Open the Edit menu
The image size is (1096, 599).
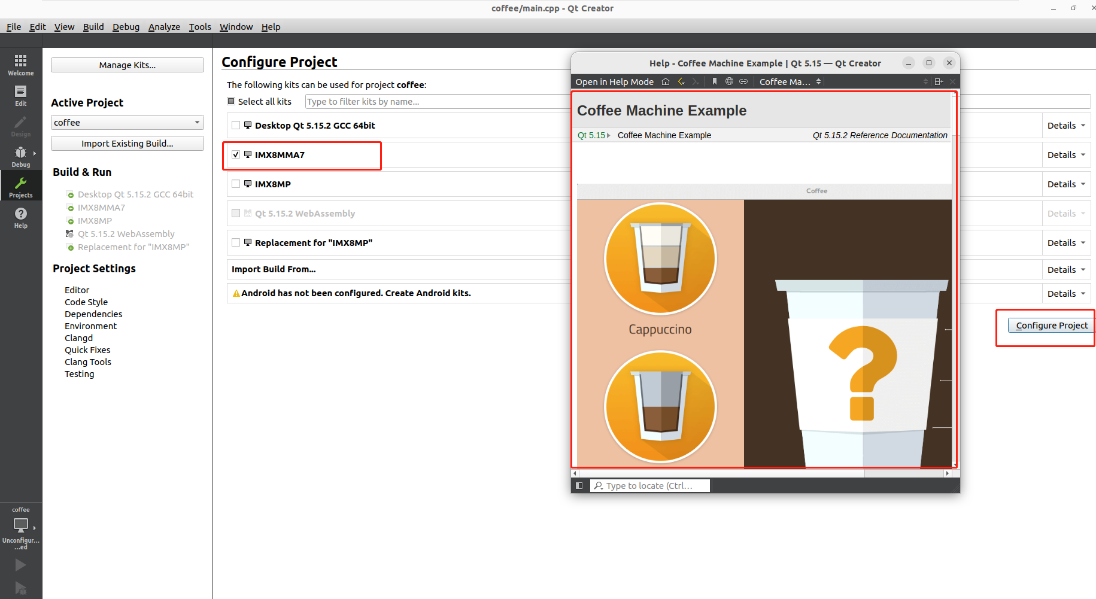[38, 26]
